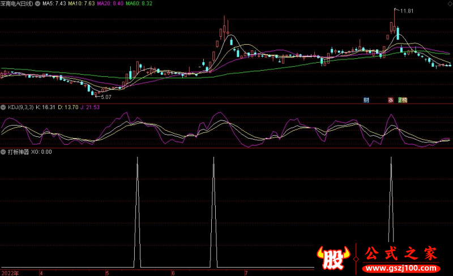
Task: Click the K: 16.31 value
Action: [46, 107]
